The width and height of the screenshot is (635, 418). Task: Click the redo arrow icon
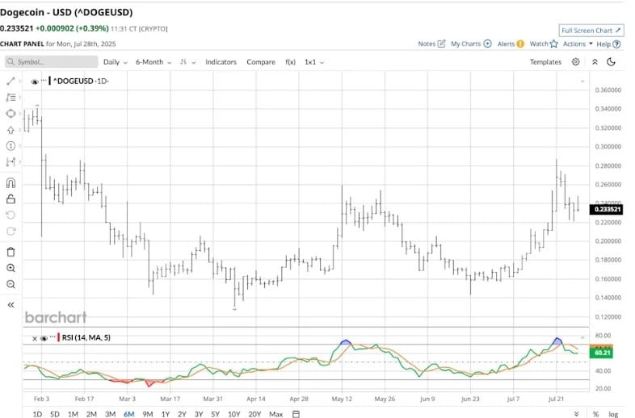11,231
